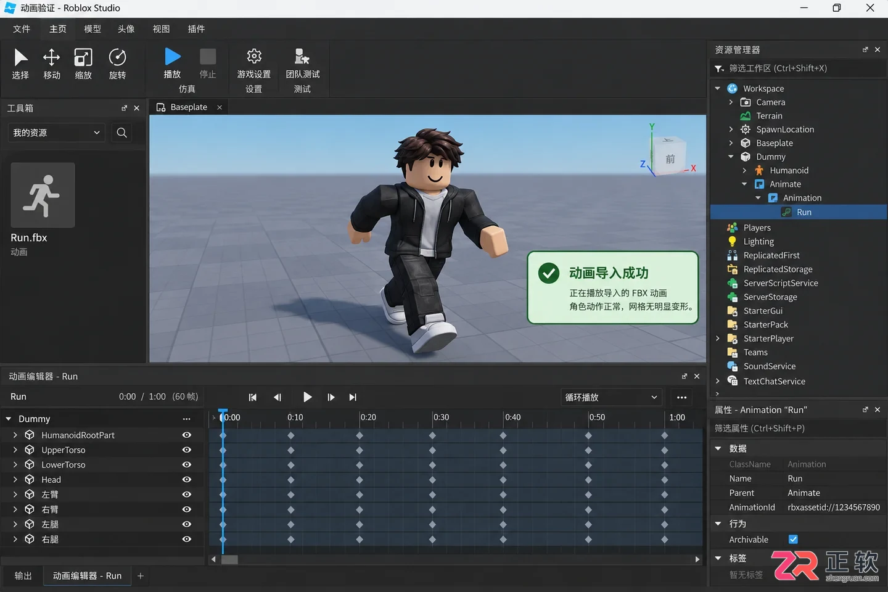Toggle visibility of 右腿 track
The width and height of the screenshot is (888, 592).
186,539
